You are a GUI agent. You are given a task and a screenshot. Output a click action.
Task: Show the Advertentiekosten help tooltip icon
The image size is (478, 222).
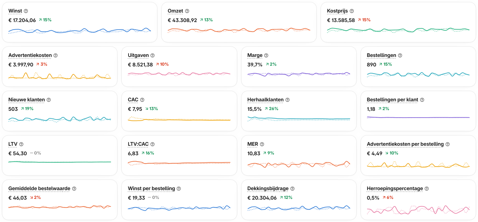pyautogui.click(x=56, y=55)
